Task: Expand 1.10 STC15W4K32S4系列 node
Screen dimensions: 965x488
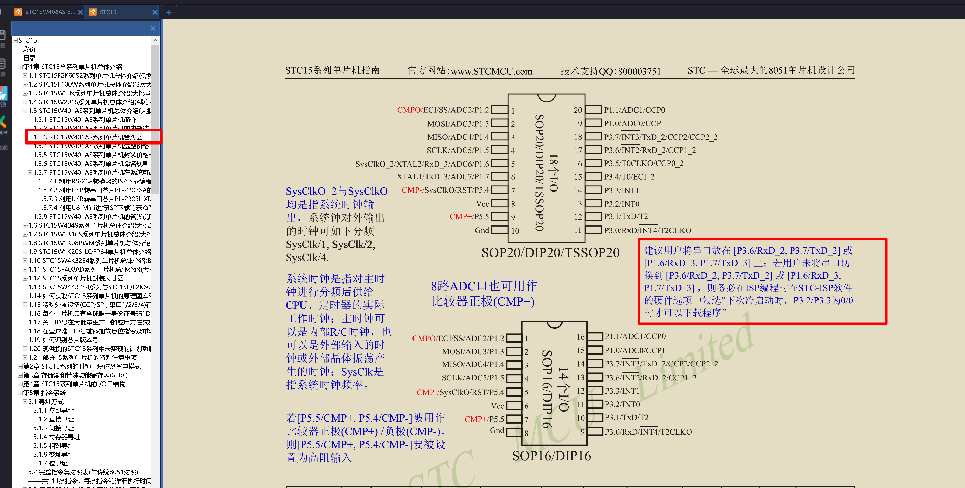Action: (25, 261)
